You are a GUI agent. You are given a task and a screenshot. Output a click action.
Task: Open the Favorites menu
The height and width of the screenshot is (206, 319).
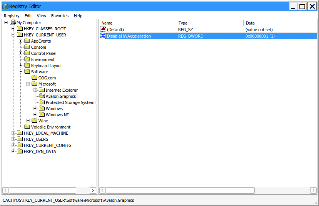[x=60, y=16]
